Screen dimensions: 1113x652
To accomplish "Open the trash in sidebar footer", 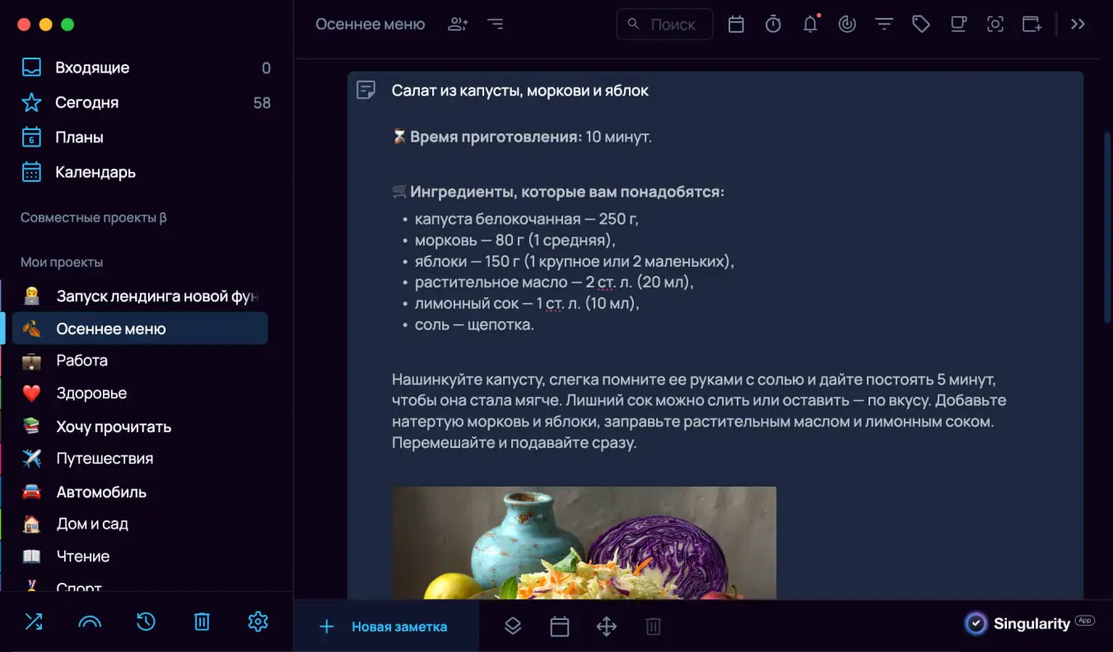I will coord(202,622).
